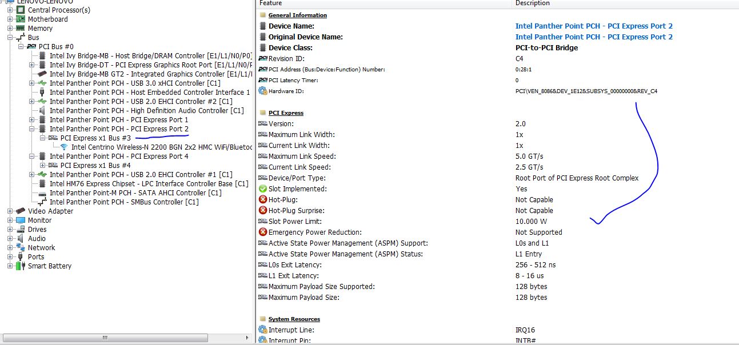739x345 pixels.
Task: Expand the Central Processor(s) node
Action: coord(10,10)
